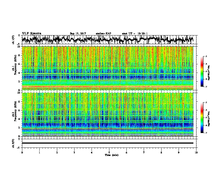Screen dimensions: 221x171
Task: Click inside the ch.1 spectrogram panel
Action: 107,68
